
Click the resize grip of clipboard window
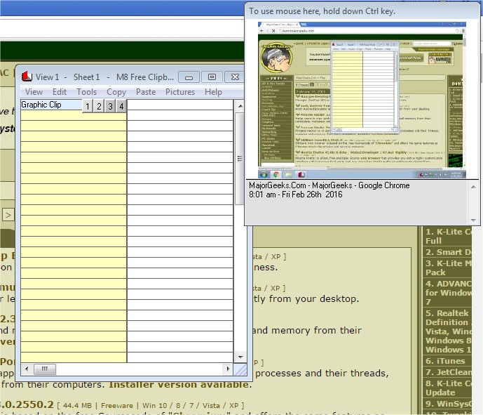(240, 369)
